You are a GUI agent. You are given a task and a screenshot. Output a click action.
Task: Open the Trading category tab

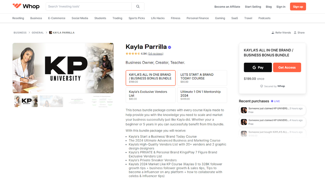[x=117, y=18]
